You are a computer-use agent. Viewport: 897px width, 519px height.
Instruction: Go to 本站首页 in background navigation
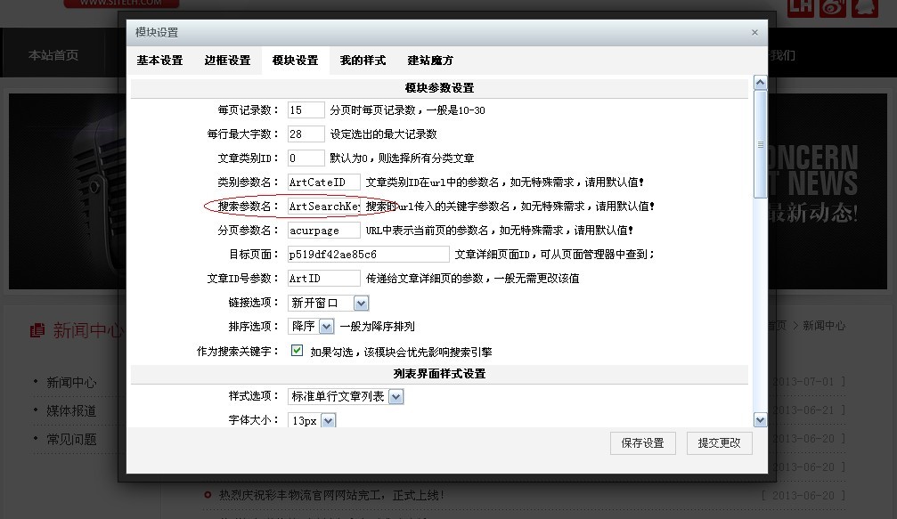53,55
